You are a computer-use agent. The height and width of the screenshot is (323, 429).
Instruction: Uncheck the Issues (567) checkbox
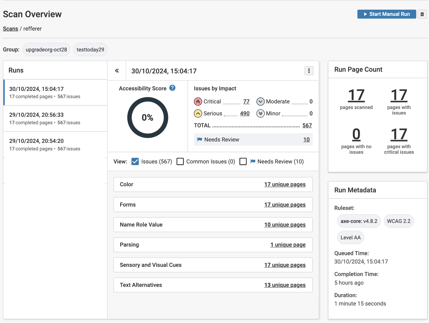coord(135,161)
